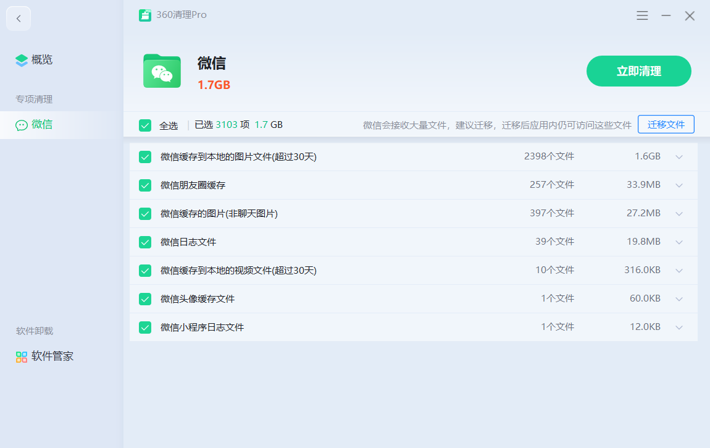Open the hamburger menu icon
Screen dimensions: 710x448
(642, 15)
